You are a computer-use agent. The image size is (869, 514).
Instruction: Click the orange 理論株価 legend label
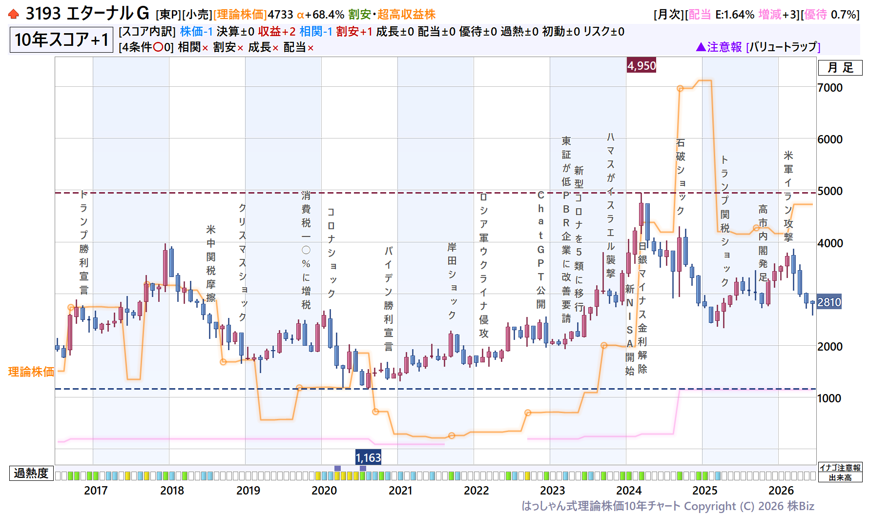click(31, 372)
